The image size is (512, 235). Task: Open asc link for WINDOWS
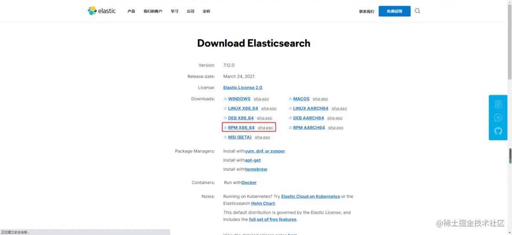265,99
